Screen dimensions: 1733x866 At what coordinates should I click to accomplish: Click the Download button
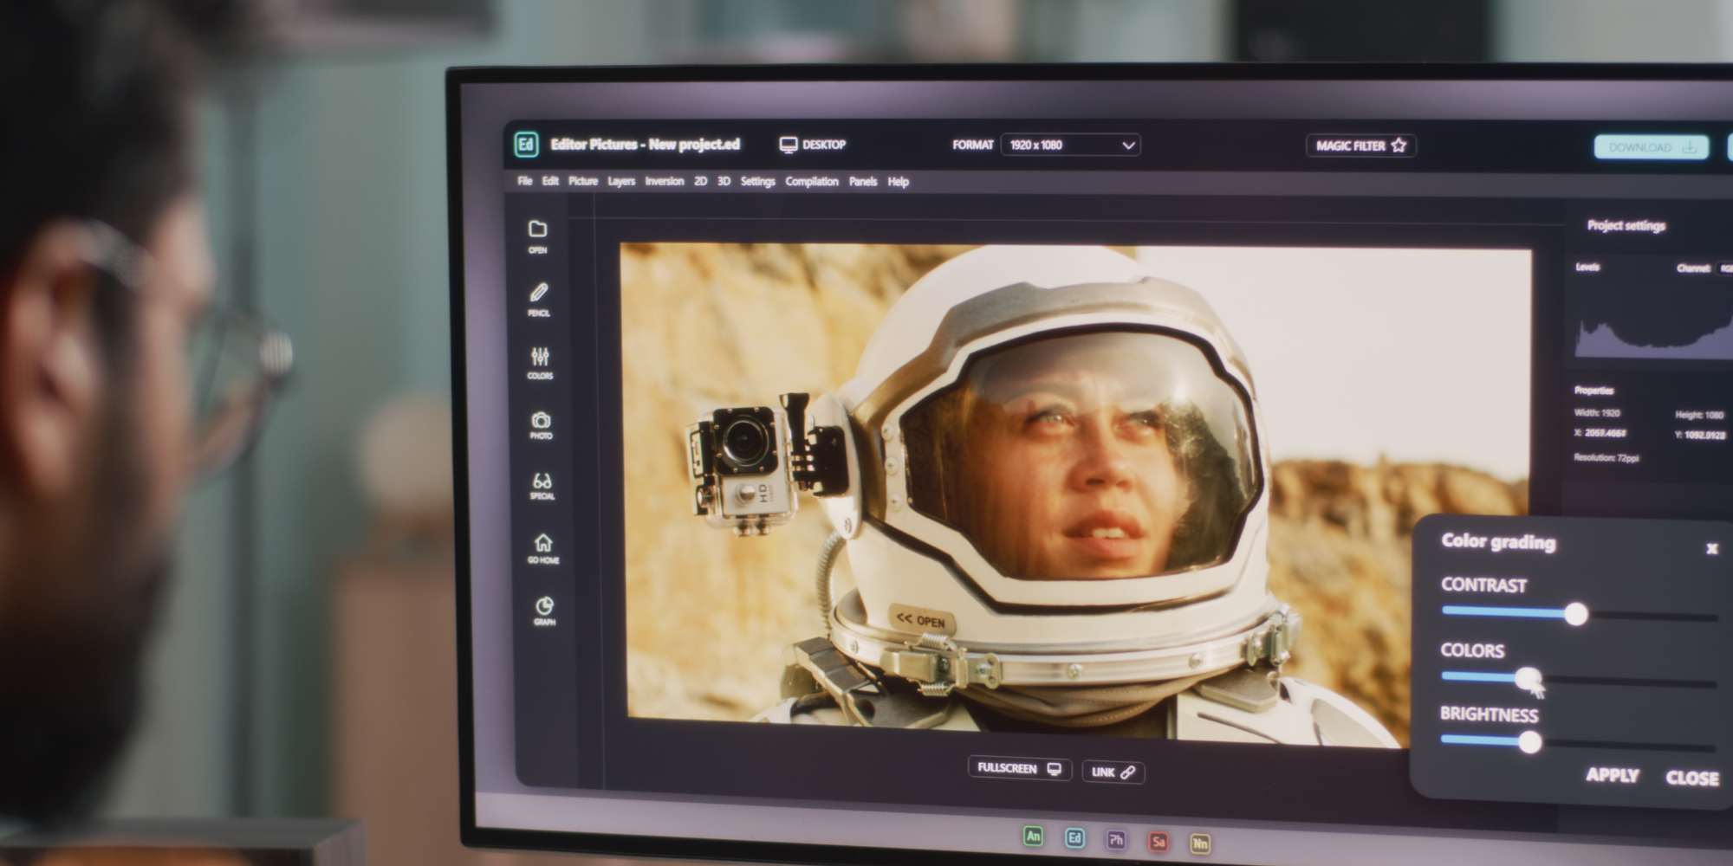pyautogui.click(x=1652, y=147)
